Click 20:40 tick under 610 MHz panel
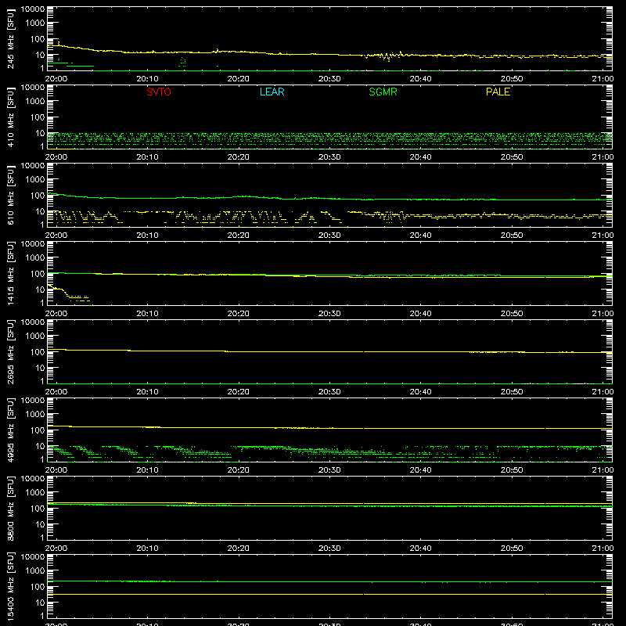This screenshot has height=626, width=626. [x=420, y=236]
